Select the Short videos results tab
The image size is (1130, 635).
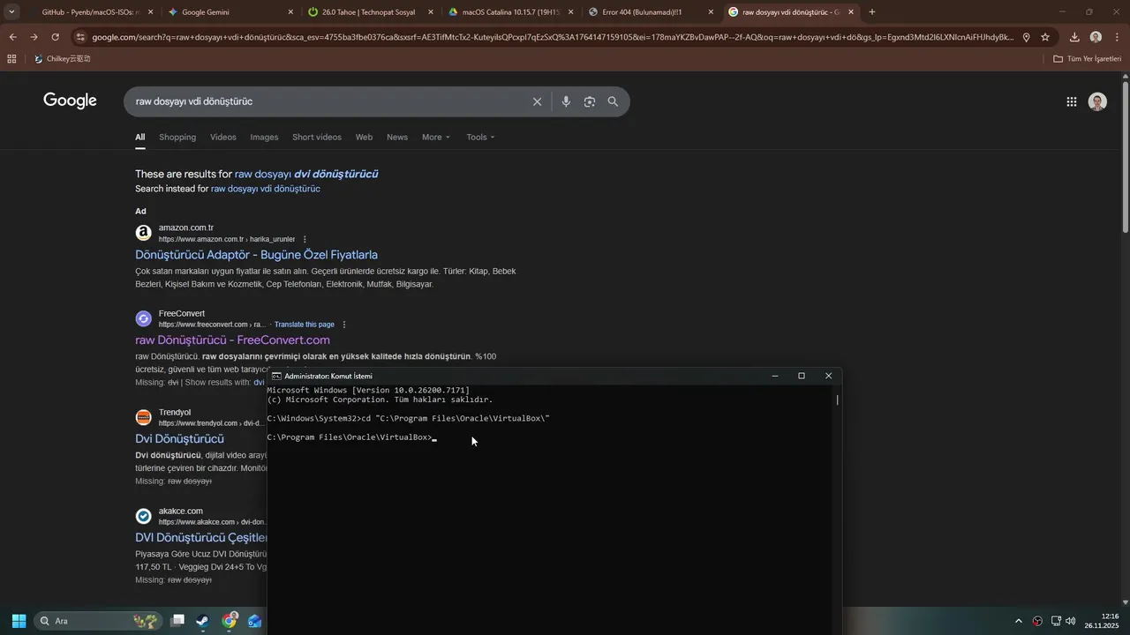(317, 137)
